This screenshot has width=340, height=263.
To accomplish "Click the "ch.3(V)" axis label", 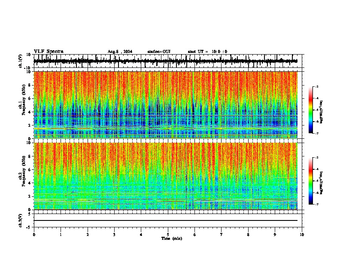I will tap(21, 220).
